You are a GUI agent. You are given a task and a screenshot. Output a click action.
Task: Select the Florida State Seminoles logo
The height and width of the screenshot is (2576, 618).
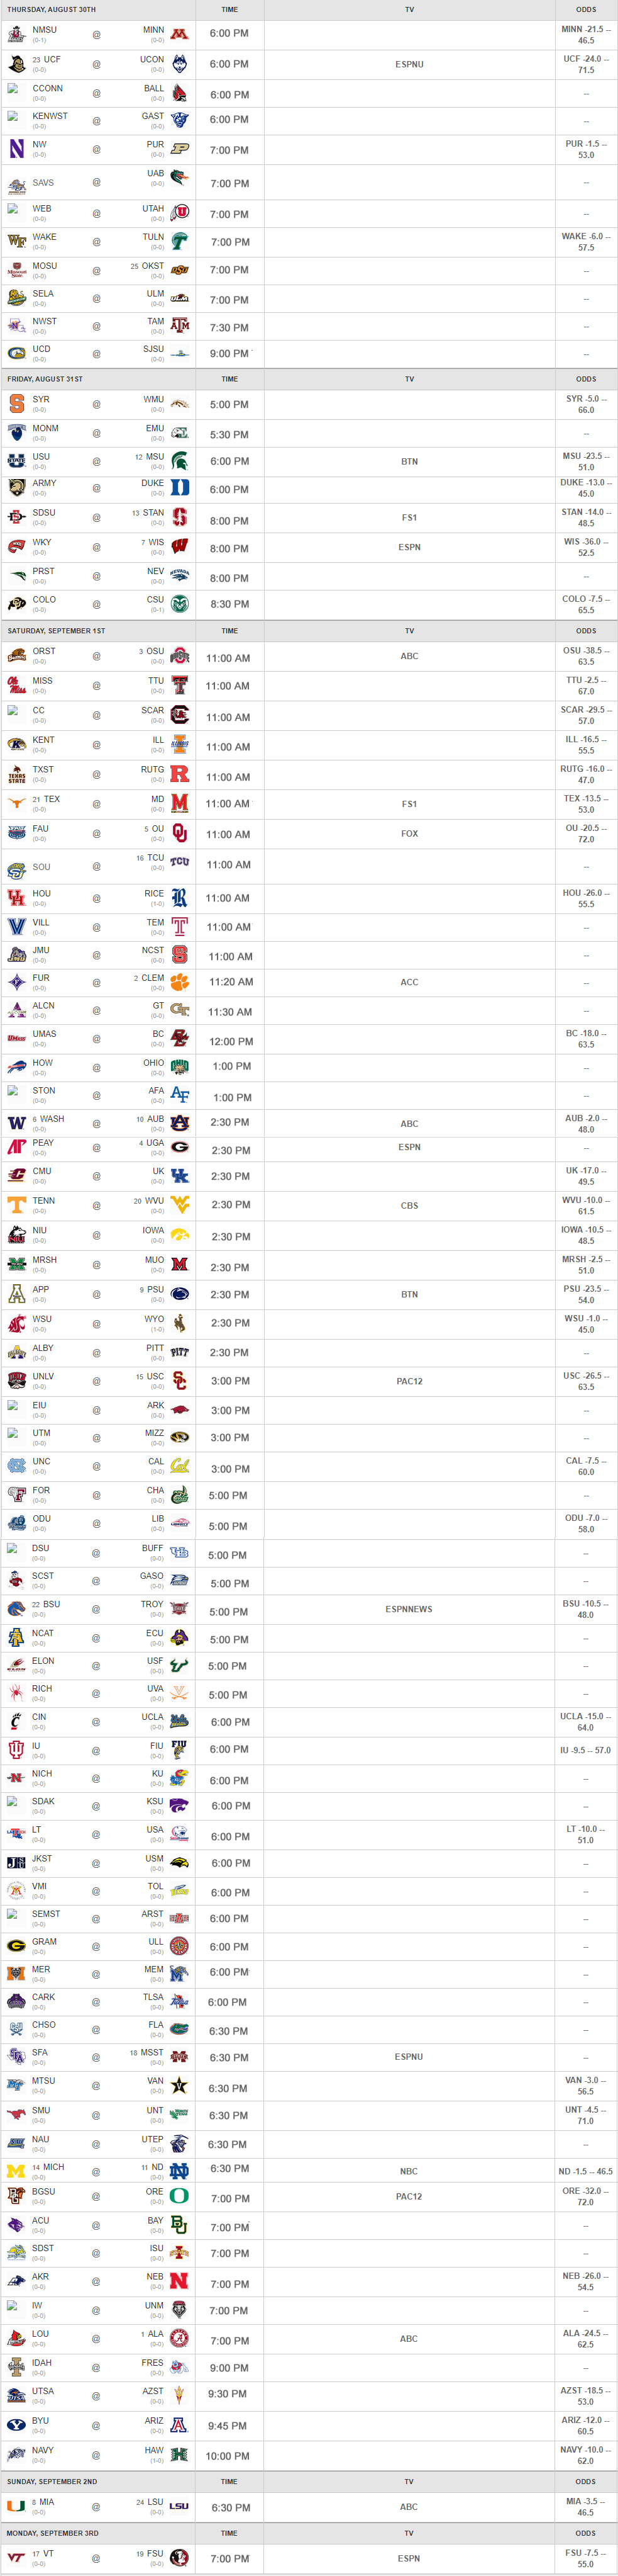[180, 2558]
